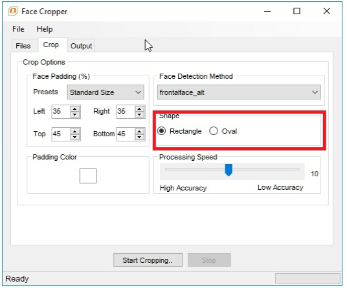Decrease the Bottom padding value
Viewport: 347px width, 288px height.
coord(140,138)
